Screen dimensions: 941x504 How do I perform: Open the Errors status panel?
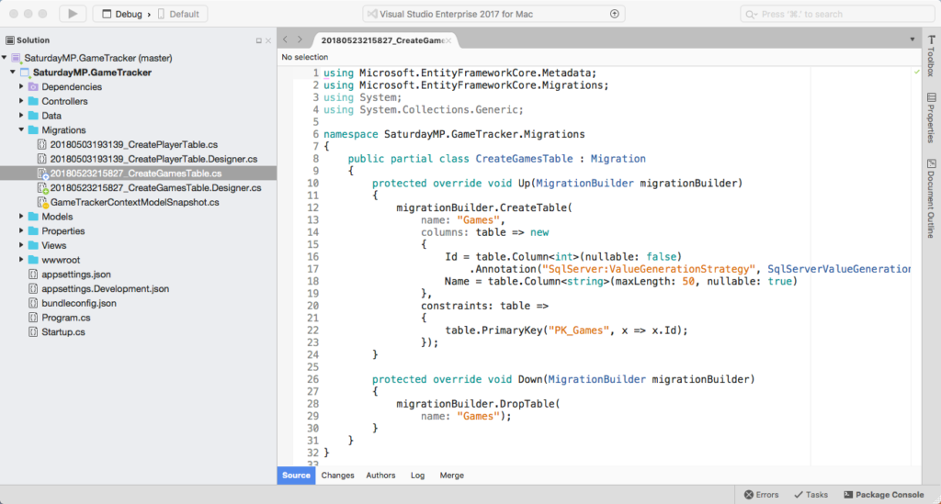coord(761,494)
